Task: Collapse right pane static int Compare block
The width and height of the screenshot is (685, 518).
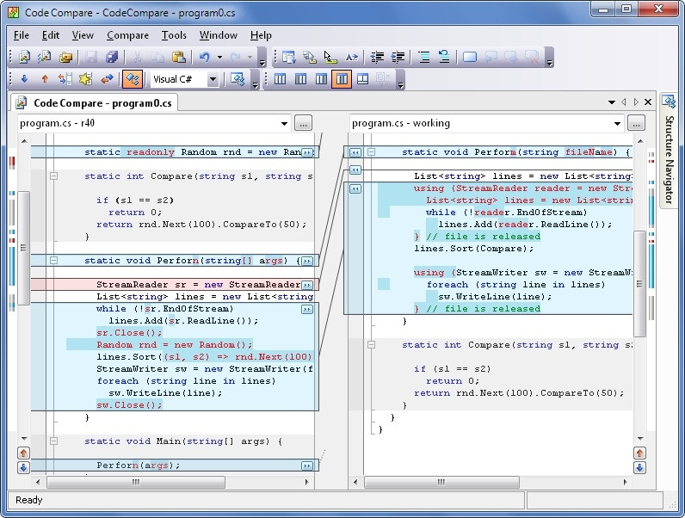Action: click(x=372, y=344)
